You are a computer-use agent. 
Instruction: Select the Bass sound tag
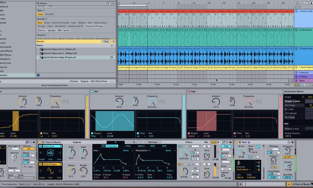(40, 23)
